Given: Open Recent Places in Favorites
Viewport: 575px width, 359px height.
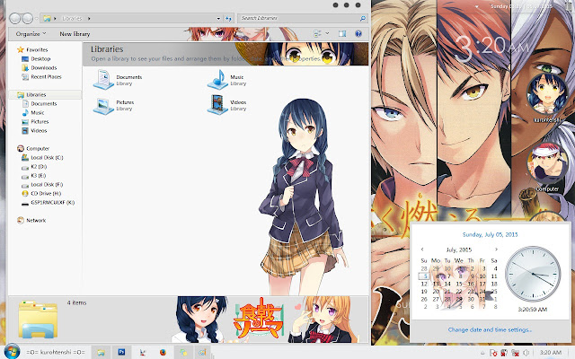Looking at the screenshot, I should (41, 76).
